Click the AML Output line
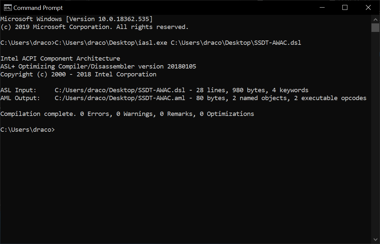 coord(183,98)
